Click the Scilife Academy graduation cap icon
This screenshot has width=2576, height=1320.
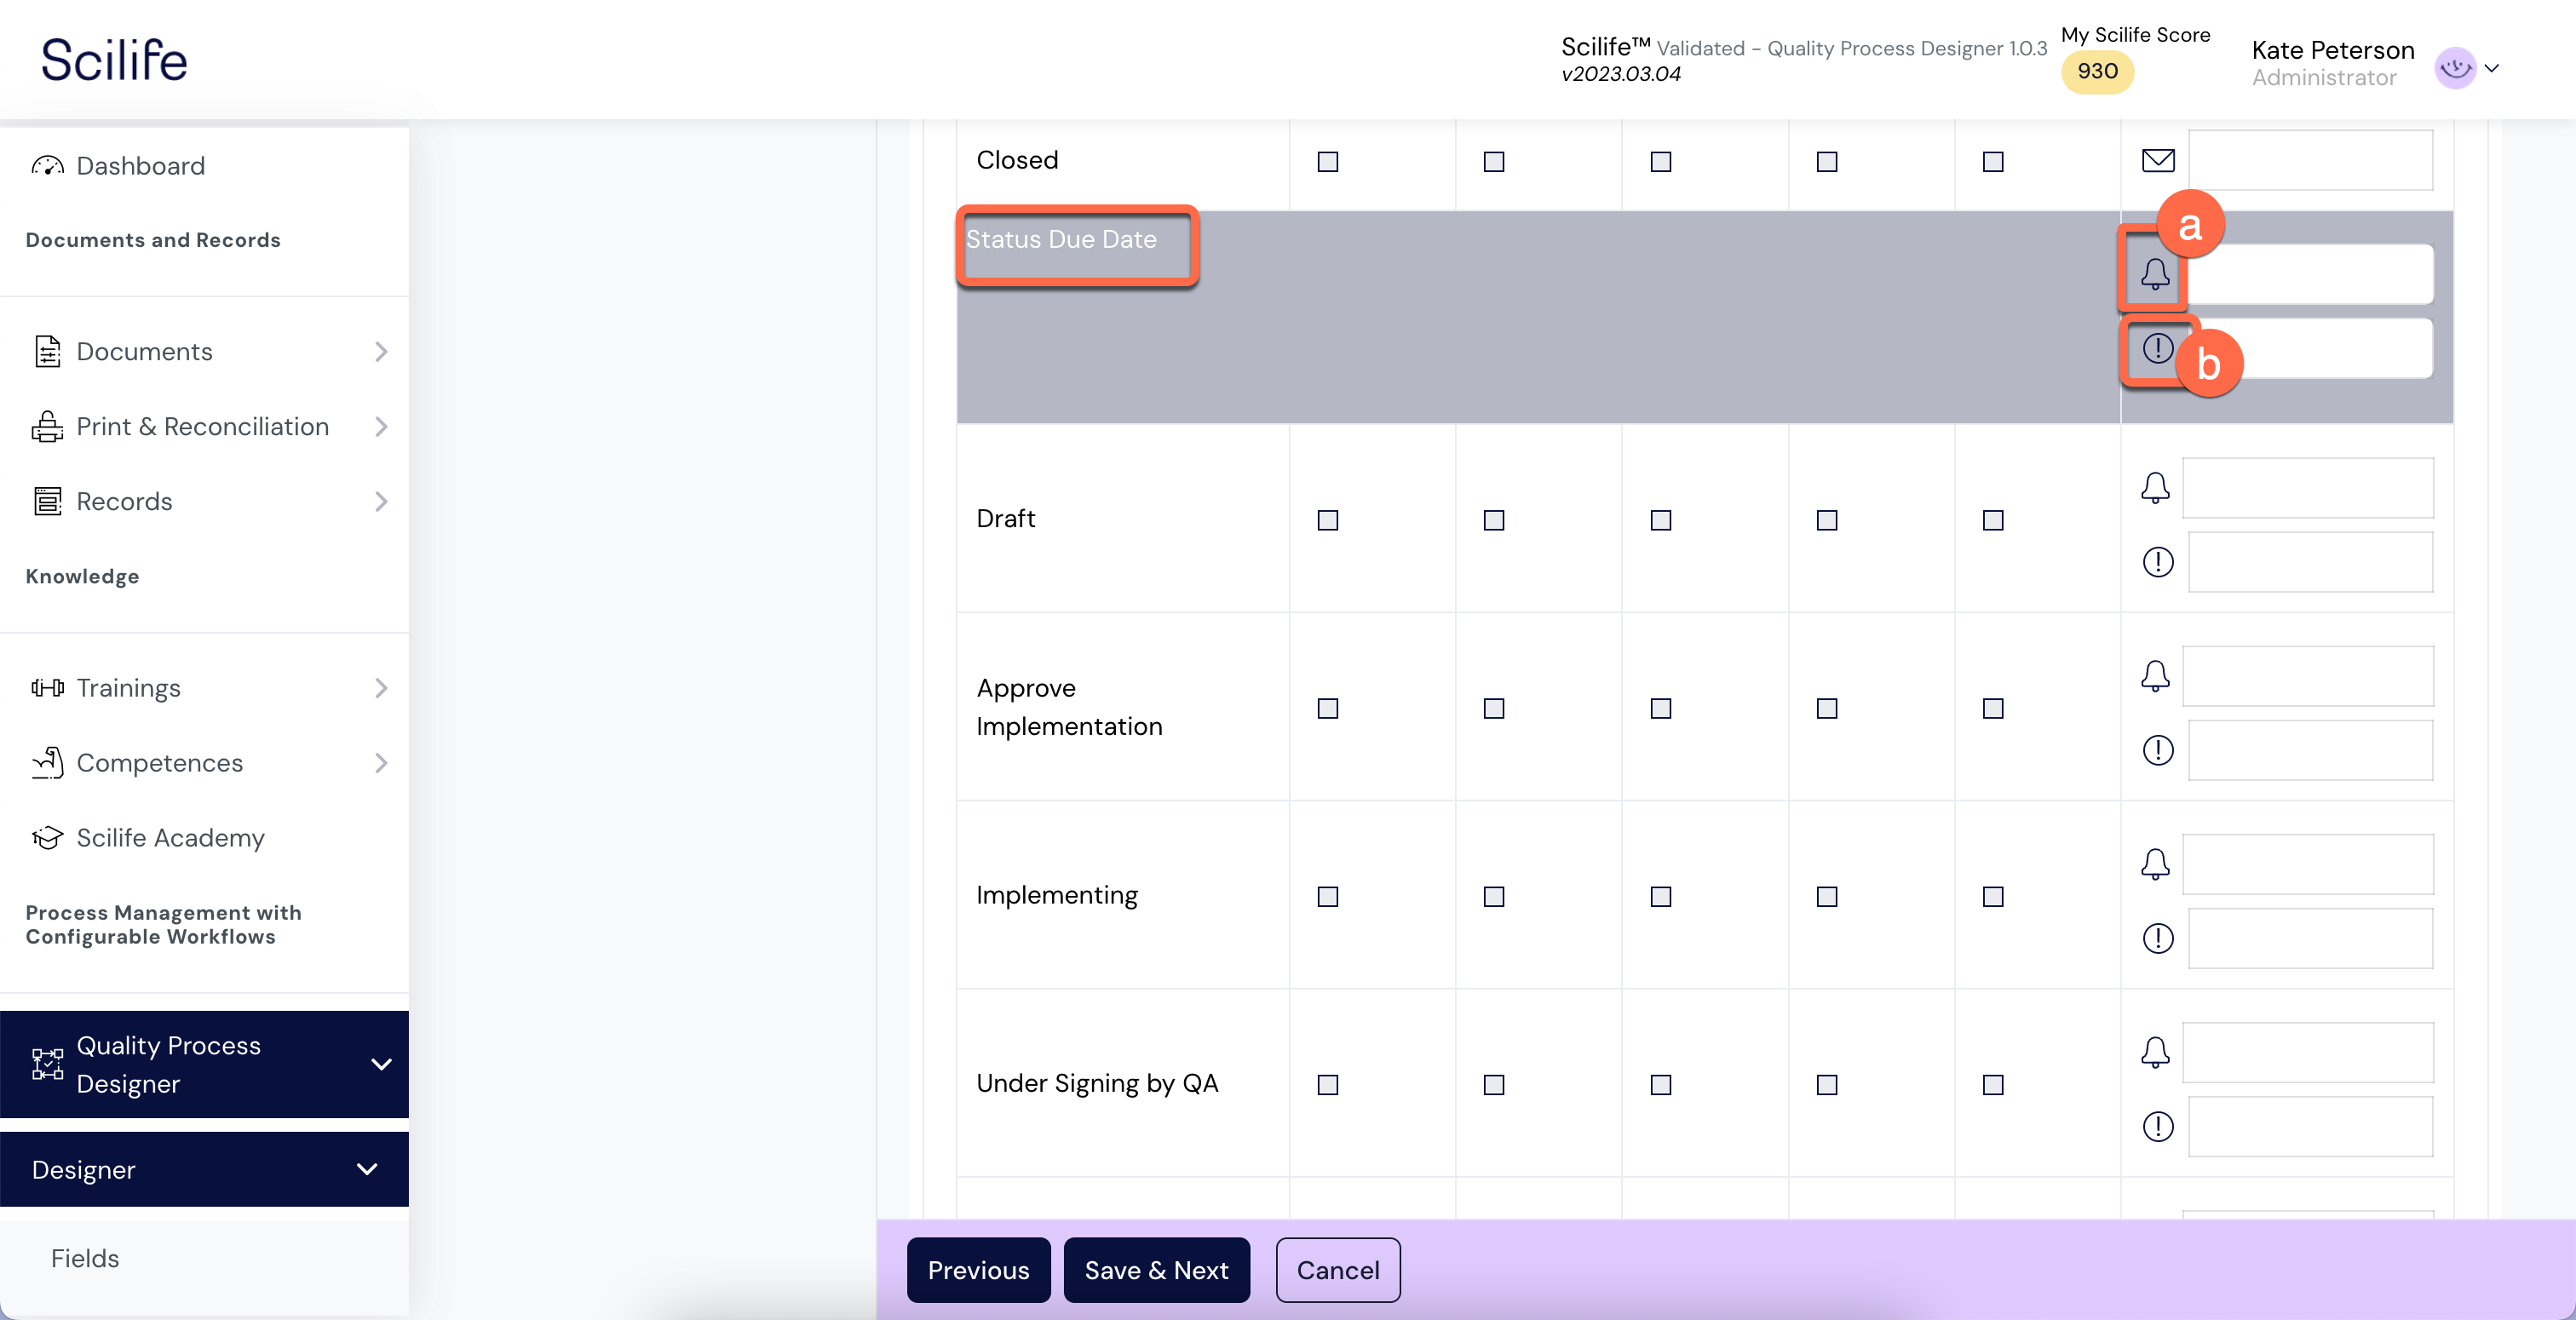click(47, 838)
